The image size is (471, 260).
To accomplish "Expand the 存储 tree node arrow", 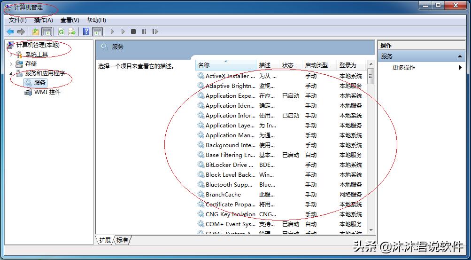I will click(11, 64).
